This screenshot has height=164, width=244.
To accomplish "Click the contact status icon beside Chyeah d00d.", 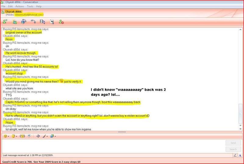I will pos(3,12).
